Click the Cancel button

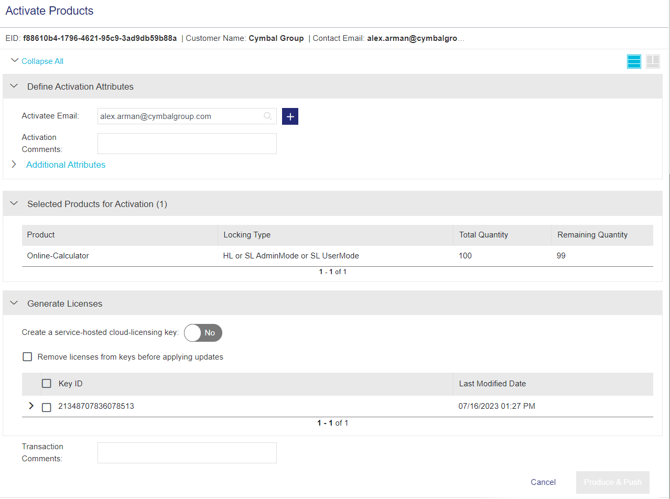(x=543, y=482)
